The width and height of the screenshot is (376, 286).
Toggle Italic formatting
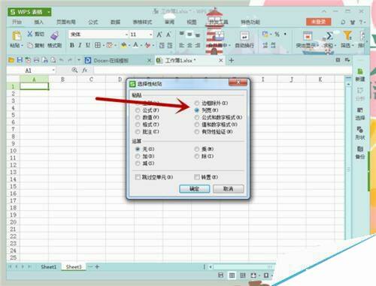point(80,45)
